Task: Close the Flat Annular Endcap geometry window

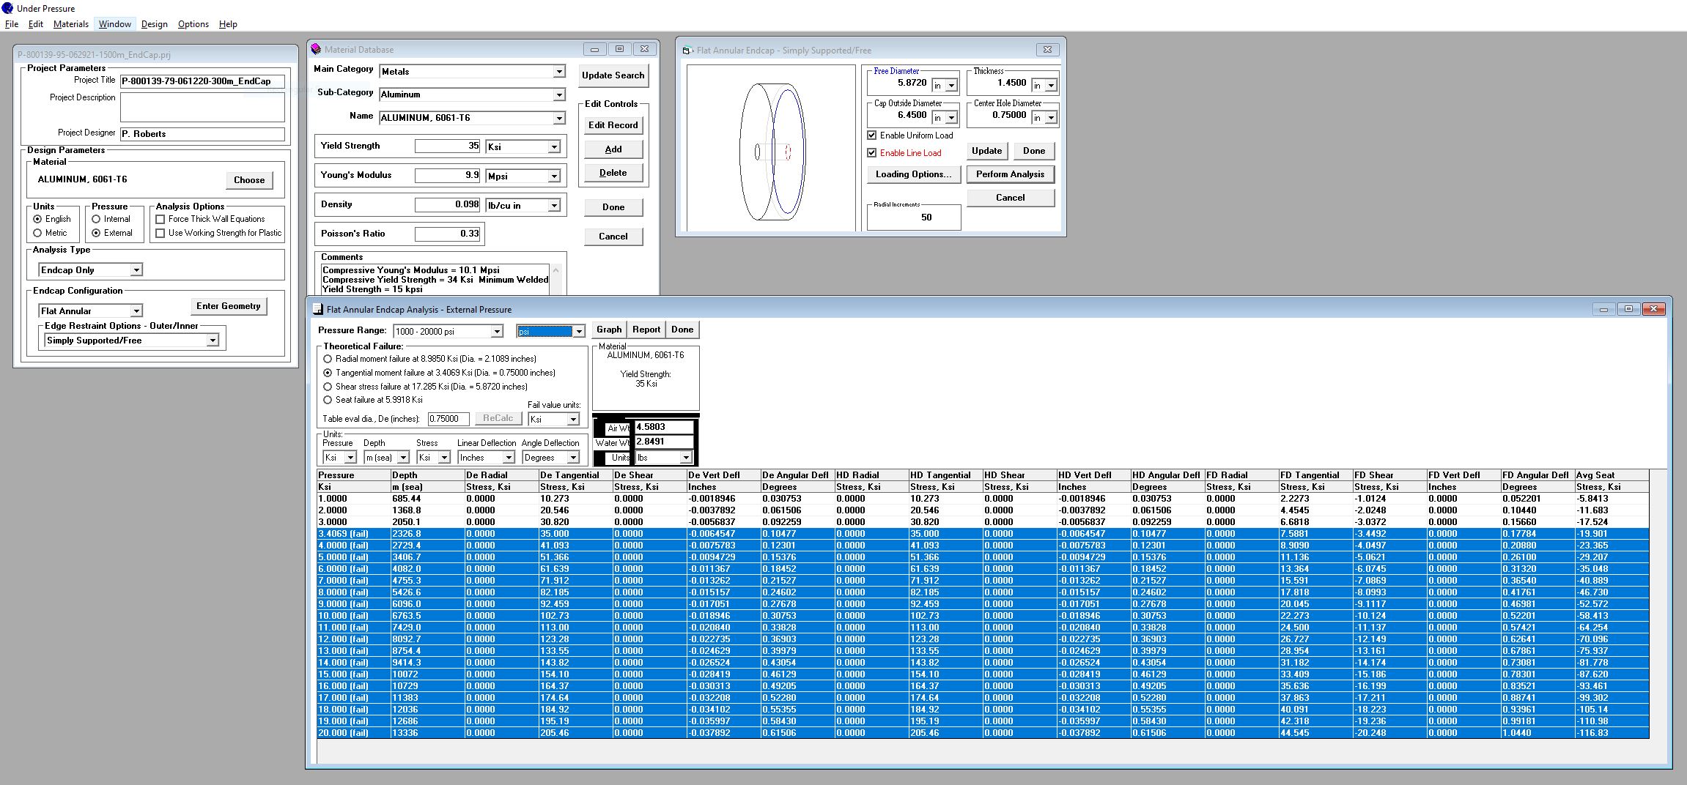Action: coord(1047,50)
